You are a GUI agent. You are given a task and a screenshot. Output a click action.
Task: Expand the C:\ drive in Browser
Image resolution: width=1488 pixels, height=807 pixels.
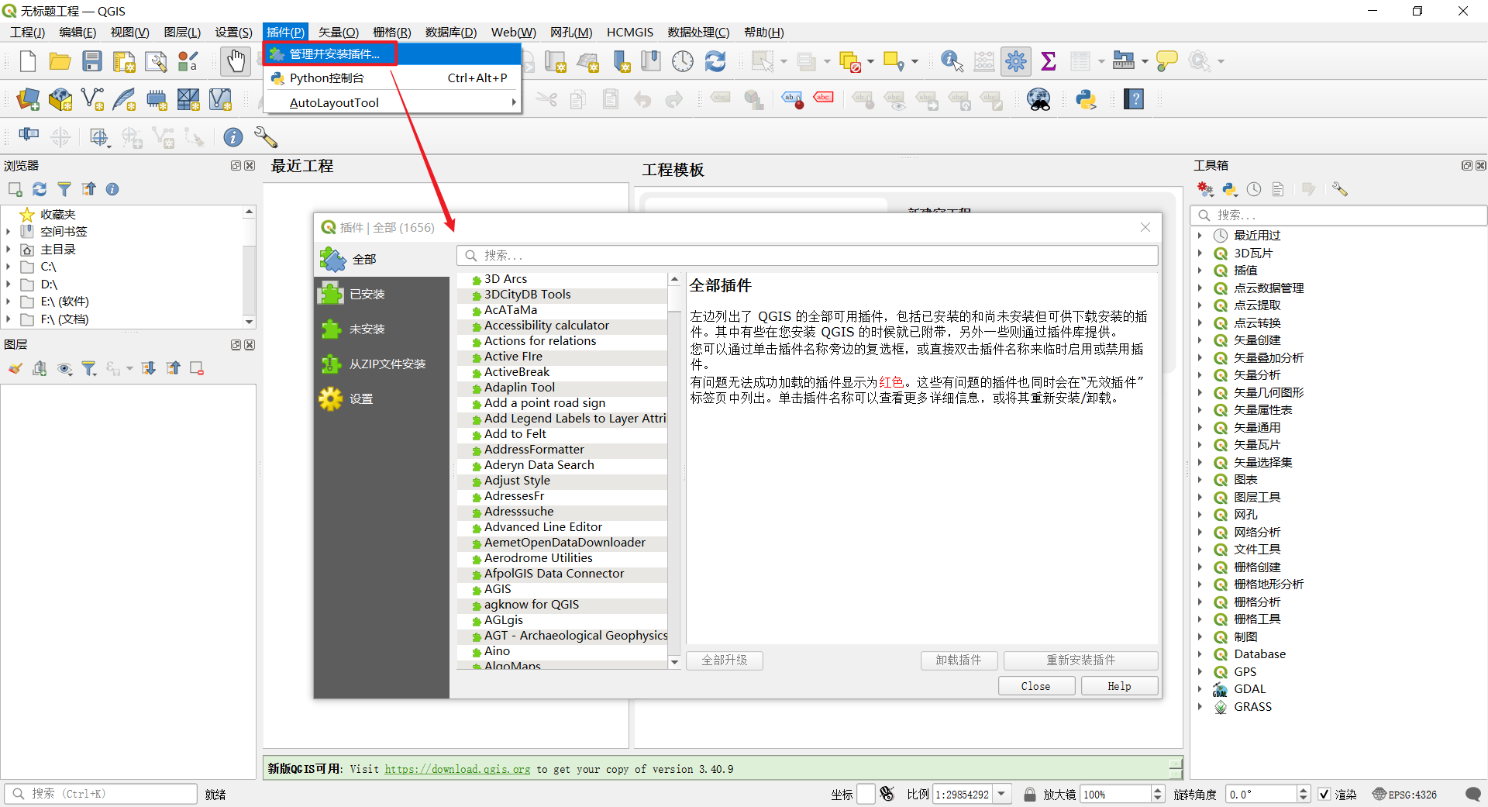point(9,267)
